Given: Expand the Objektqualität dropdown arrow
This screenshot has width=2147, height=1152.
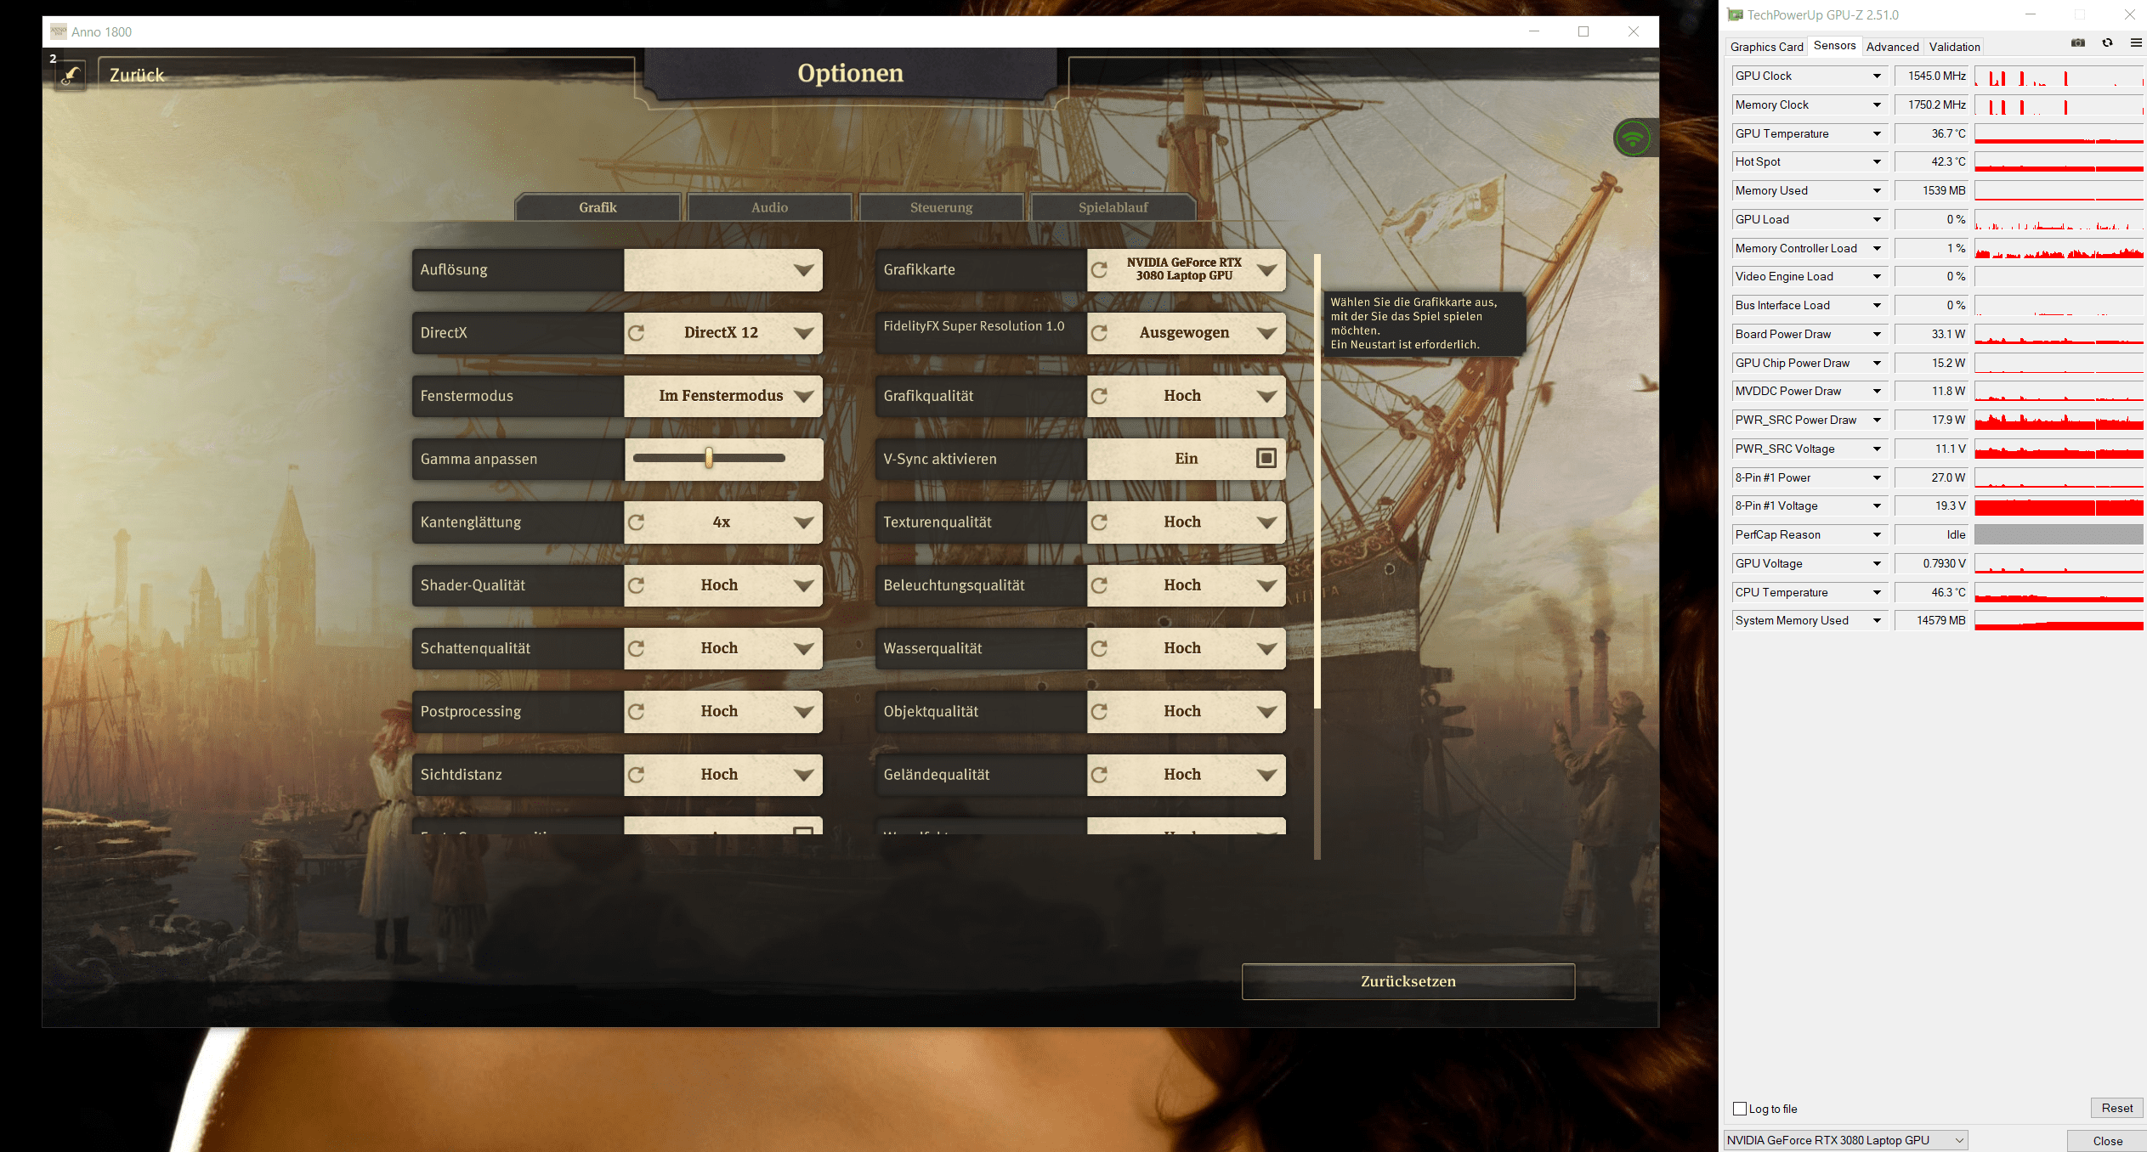Looking at the screenshot, I should 1267,712.
